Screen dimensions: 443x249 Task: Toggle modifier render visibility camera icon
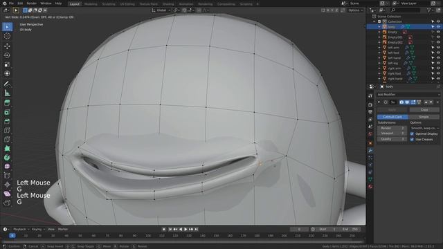tap(401, 102)
